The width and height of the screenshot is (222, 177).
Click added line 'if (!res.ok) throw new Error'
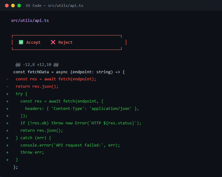tap(81, 123)
